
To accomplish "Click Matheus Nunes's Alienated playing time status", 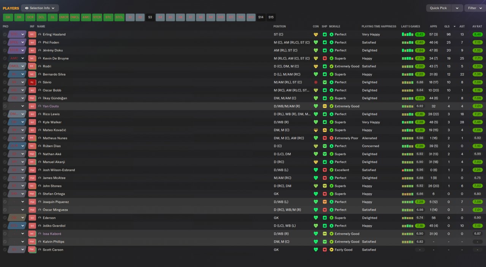I will pyautogui.click(x=369, y=138).
